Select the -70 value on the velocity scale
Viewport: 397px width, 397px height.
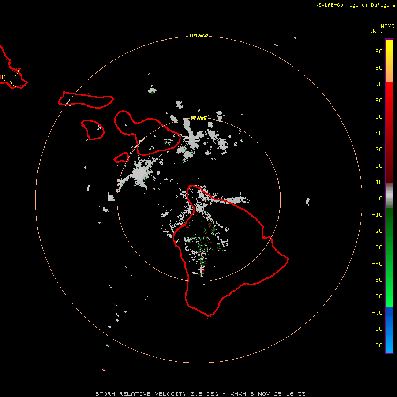click(x=377, y=313)
